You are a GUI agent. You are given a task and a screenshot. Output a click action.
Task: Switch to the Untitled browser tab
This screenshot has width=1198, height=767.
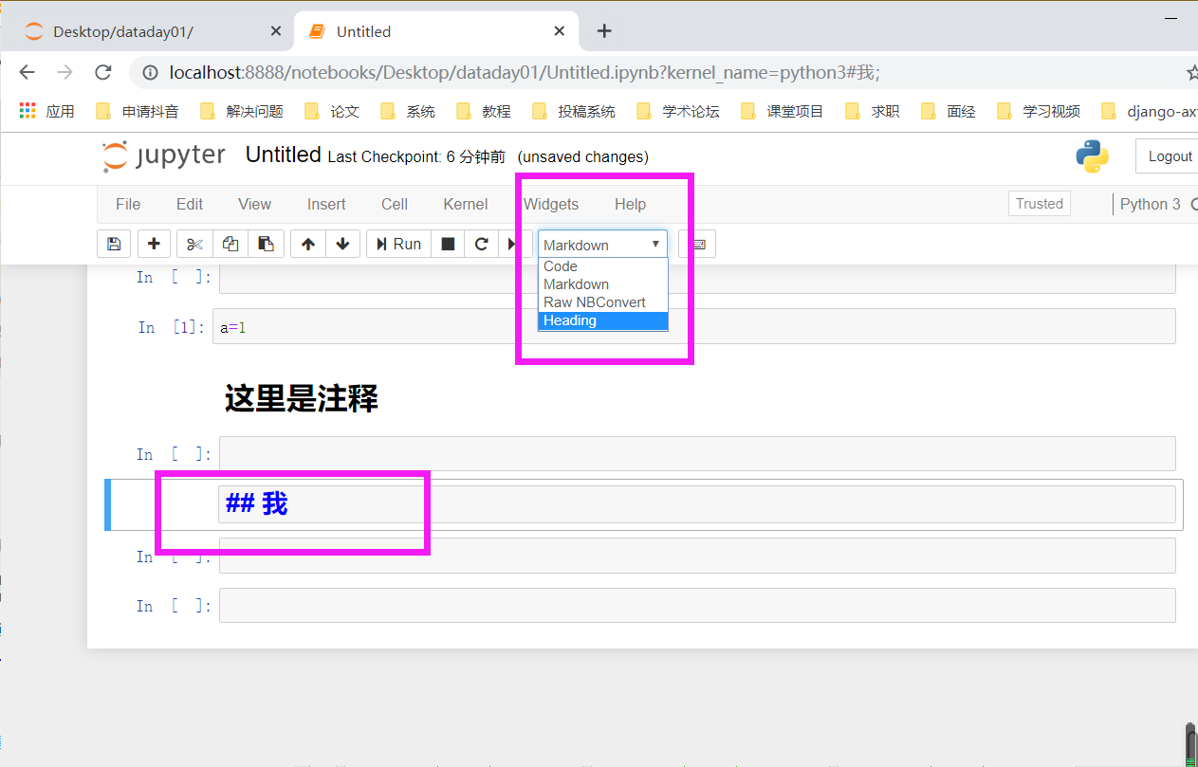tap(436, 31)
